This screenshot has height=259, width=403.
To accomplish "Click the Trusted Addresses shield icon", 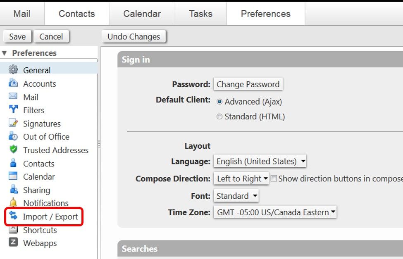I will point(13,150).
